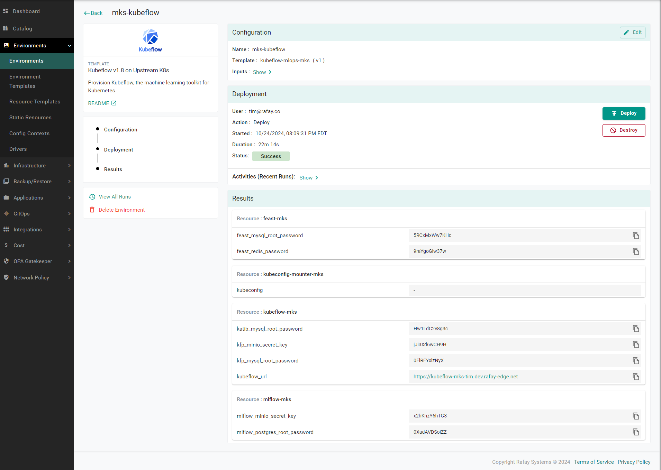
Task: Jump to Deployment section step
Action: (x=118, y=150)
